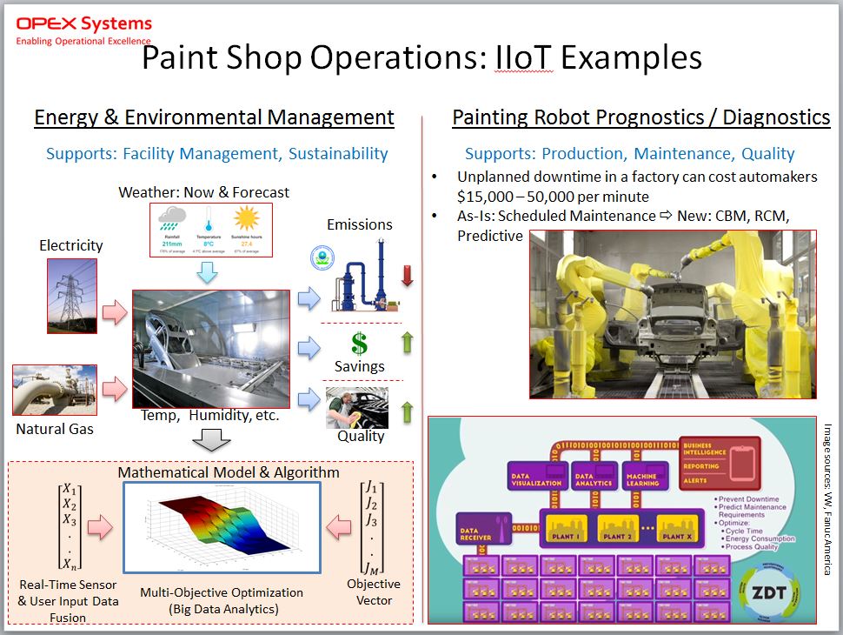Select the yellow painting robots photo
The image size is (843, 635).
coord(673,314)
